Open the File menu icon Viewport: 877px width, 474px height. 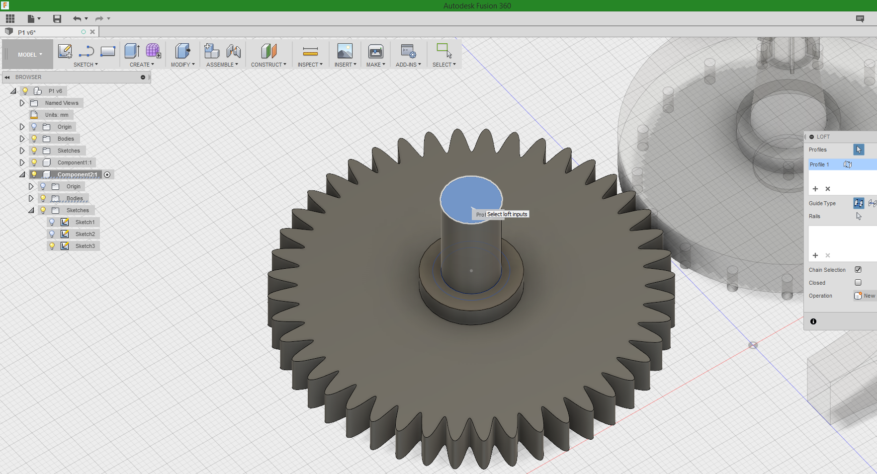click(x=31, y=19)
